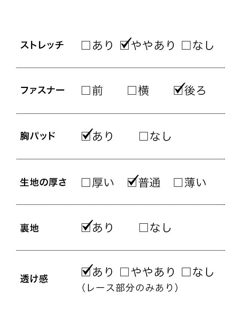
Task: Uncheck the 普通 fabric thickness box
Action: [132, 183]
